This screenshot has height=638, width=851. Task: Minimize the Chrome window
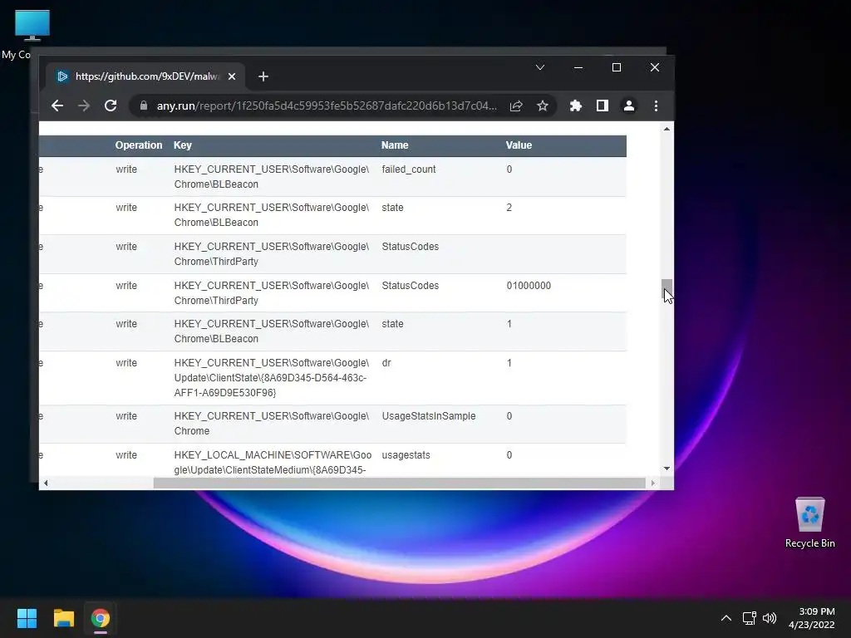(x=578, y=67)
